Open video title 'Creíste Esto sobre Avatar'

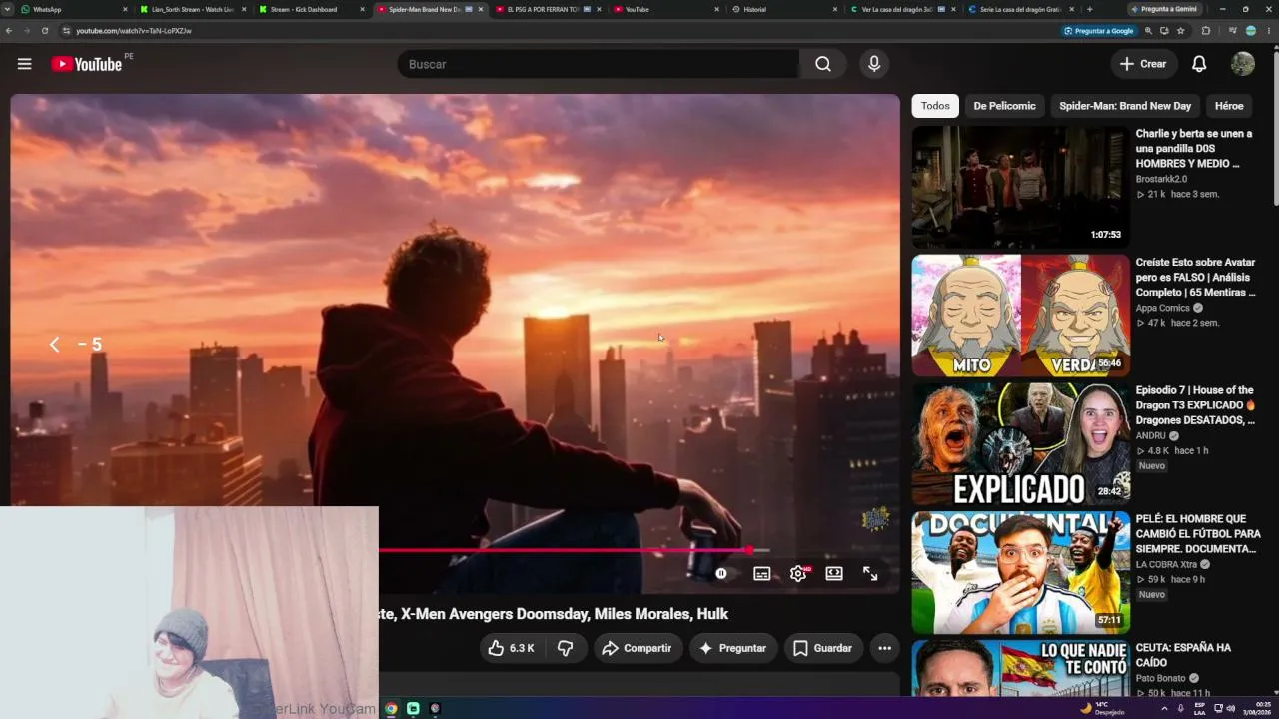(x=1196, y=278)
